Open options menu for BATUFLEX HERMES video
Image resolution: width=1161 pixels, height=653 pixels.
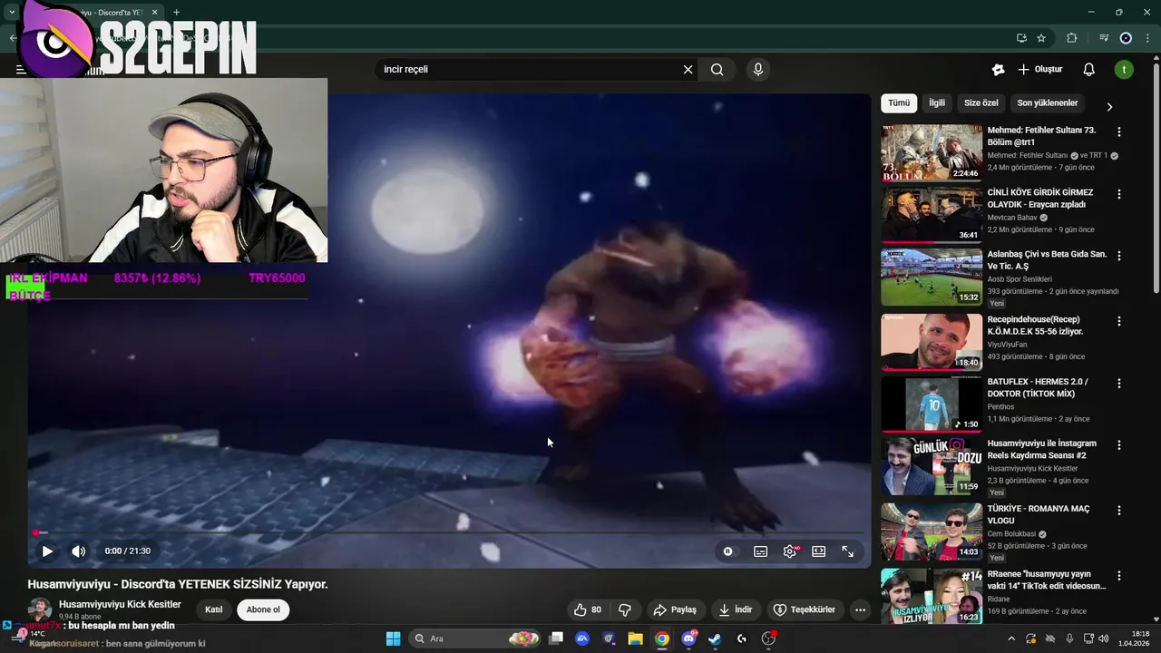coord(1118,384)
